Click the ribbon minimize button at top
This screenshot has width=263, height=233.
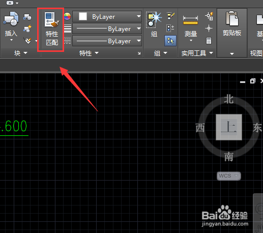(10, 3)
